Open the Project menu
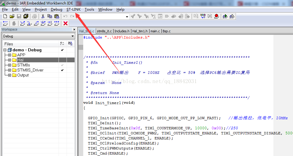 (x=40, y=9)
